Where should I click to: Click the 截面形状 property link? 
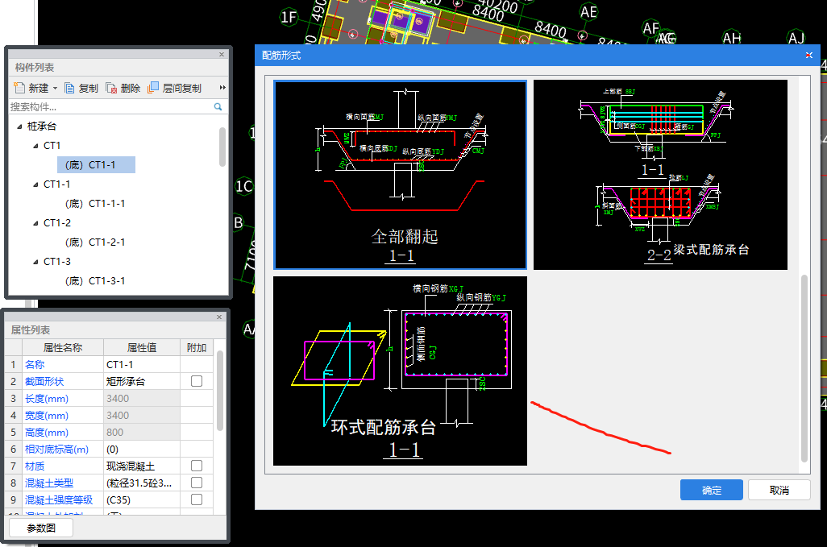(44, 382)
